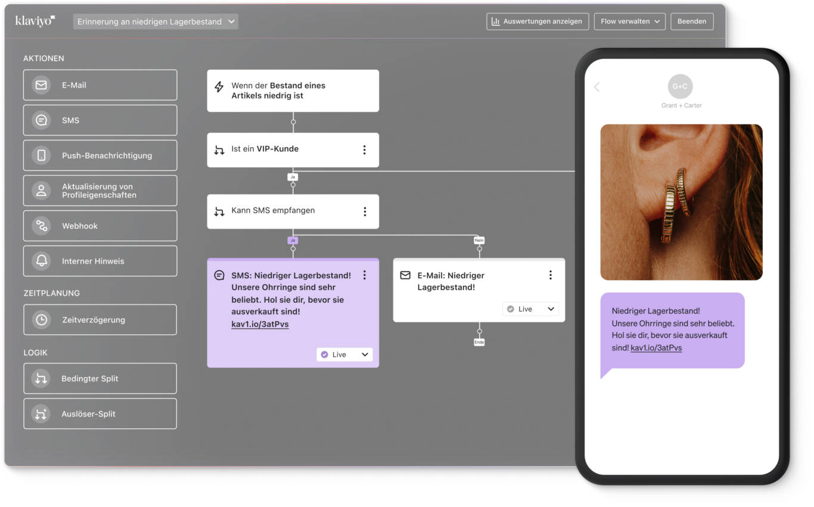This screenshot has width=814, height=507.
Task: Open three-dot menu on "Kann SMS empfangen"
Action: (x=365, y=211)
